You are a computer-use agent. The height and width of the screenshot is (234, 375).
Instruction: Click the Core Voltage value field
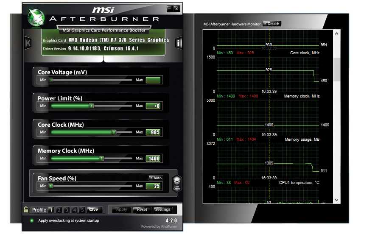pos(153,80)
